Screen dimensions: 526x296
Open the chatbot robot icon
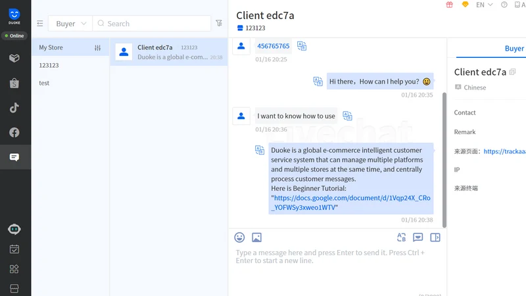coord(14,229)
